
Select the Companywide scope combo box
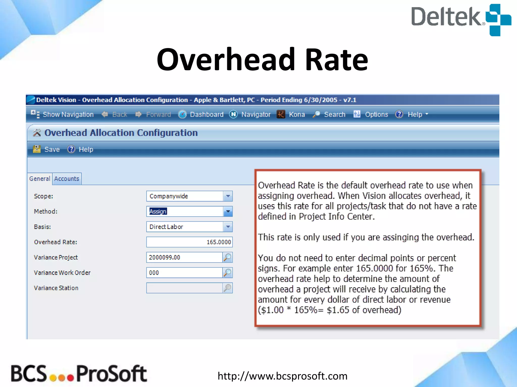point(189,196)
